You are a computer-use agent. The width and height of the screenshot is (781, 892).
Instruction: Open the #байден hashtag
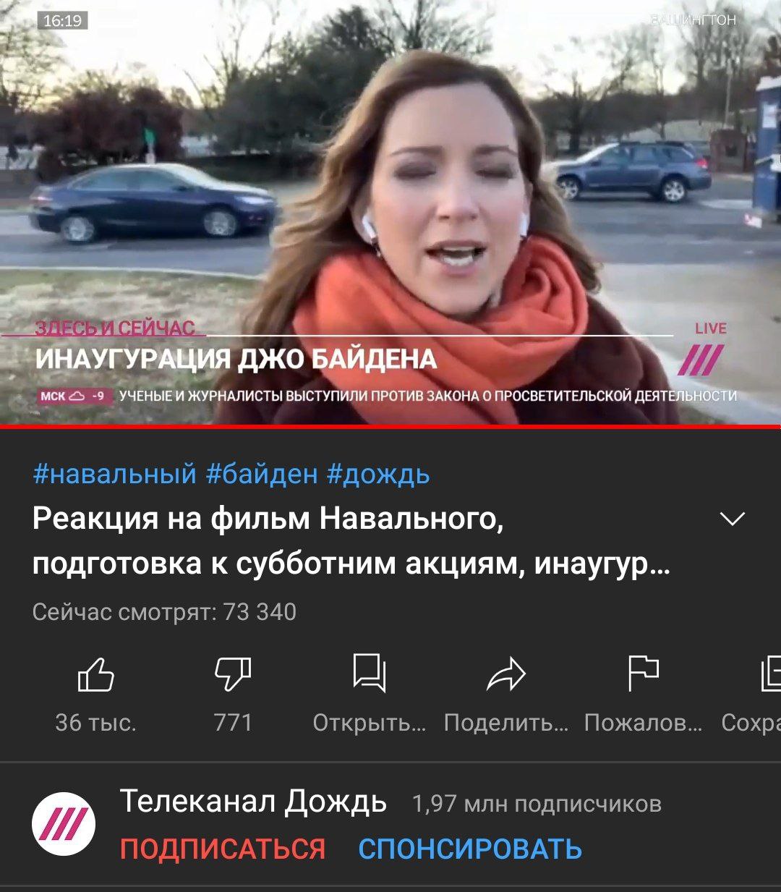click(x=262, y=474)
